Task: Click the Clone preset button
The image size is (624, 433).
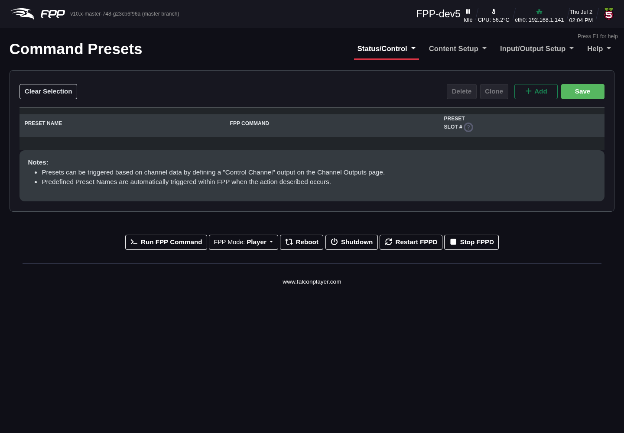Action: coord(494,91)
